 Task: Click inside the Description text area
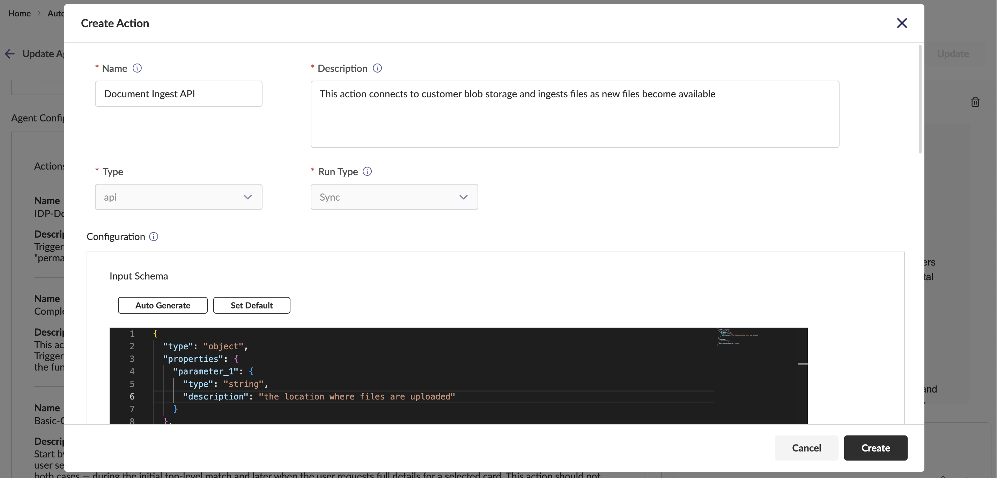(574, 114)
